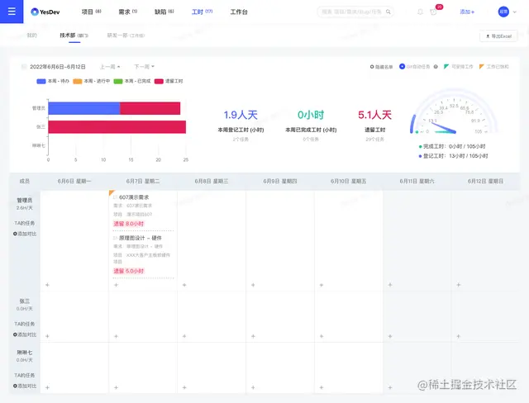Click the 6月7日 星期二 column header
Viewport: 529px width, 403px height.
click(143, 182)
